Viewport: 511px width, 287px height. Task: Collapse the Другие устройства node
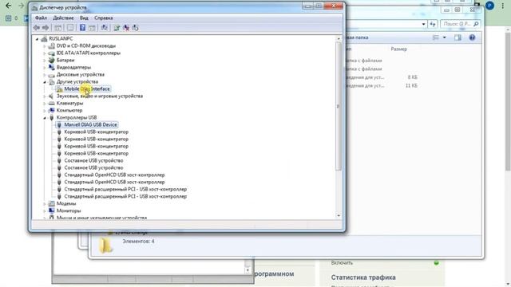(45, 81)
